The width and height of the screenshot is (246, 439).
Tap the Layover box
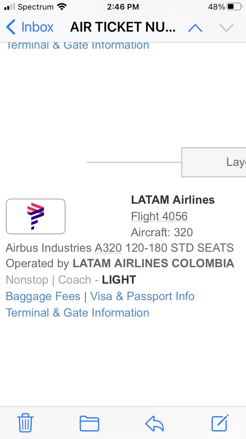click(214, 162)
